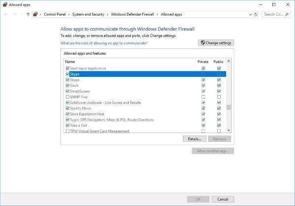Refresh the address bar with the reload icon

(256, 14)
